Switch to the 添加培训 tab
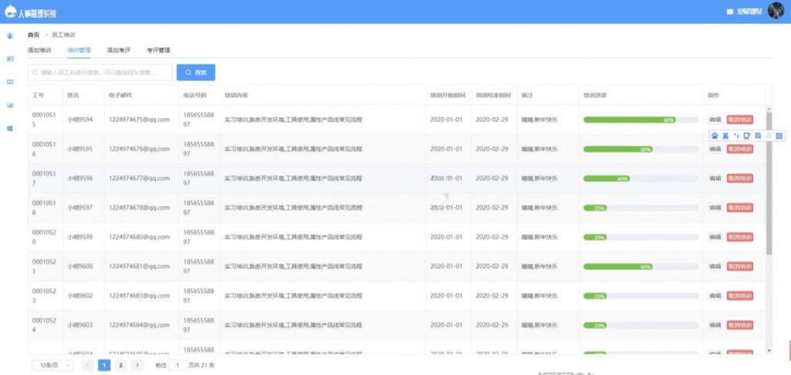This screenshot has height=375, width=791. click(x=39, y=50)
